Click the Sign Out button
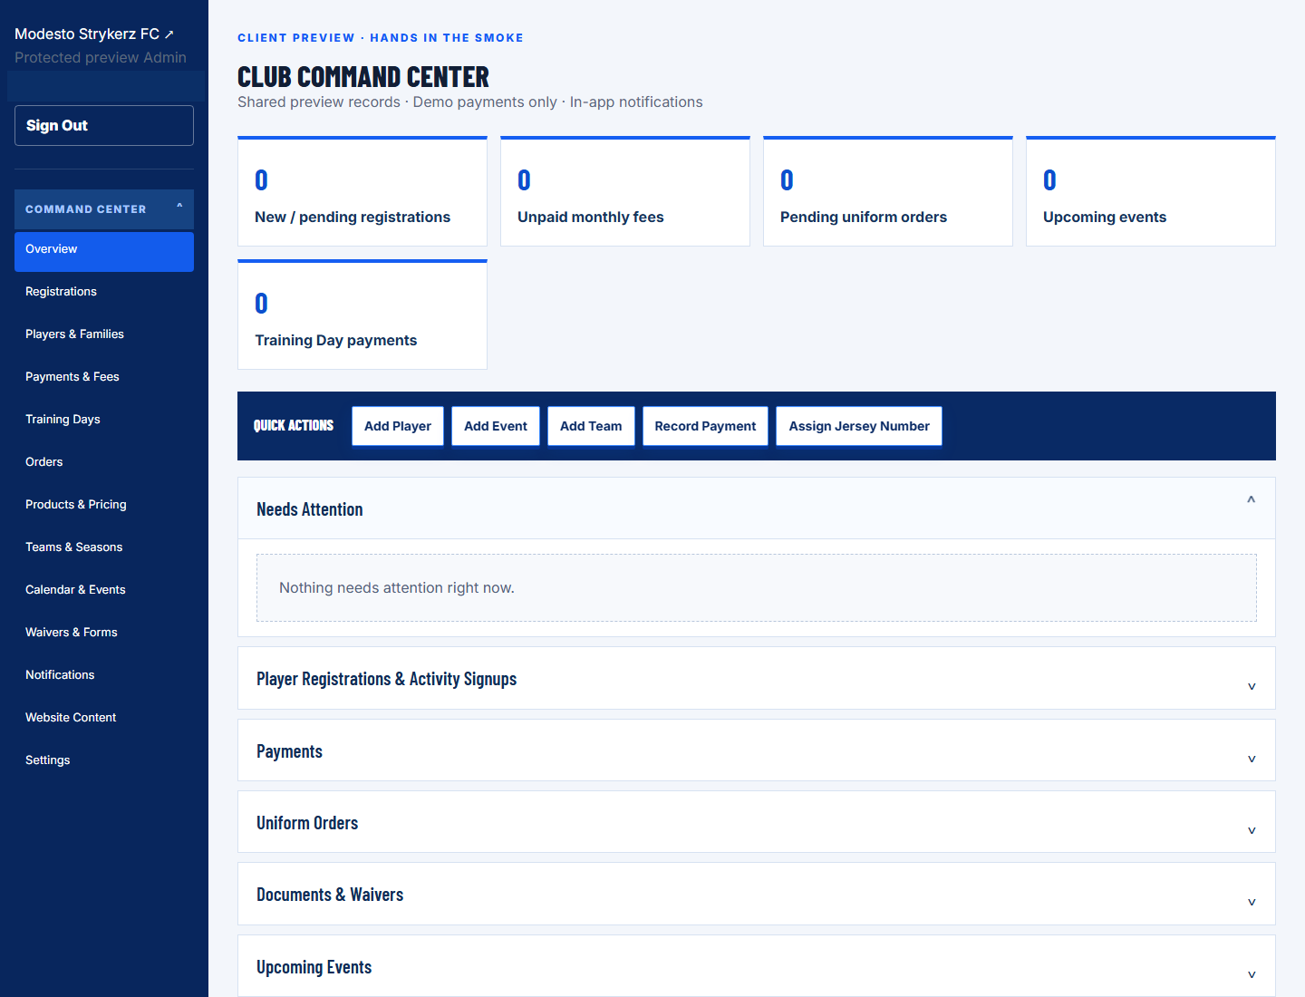Image resolution: width=1305 pixels, height=997 pixels. pos(104,125)
